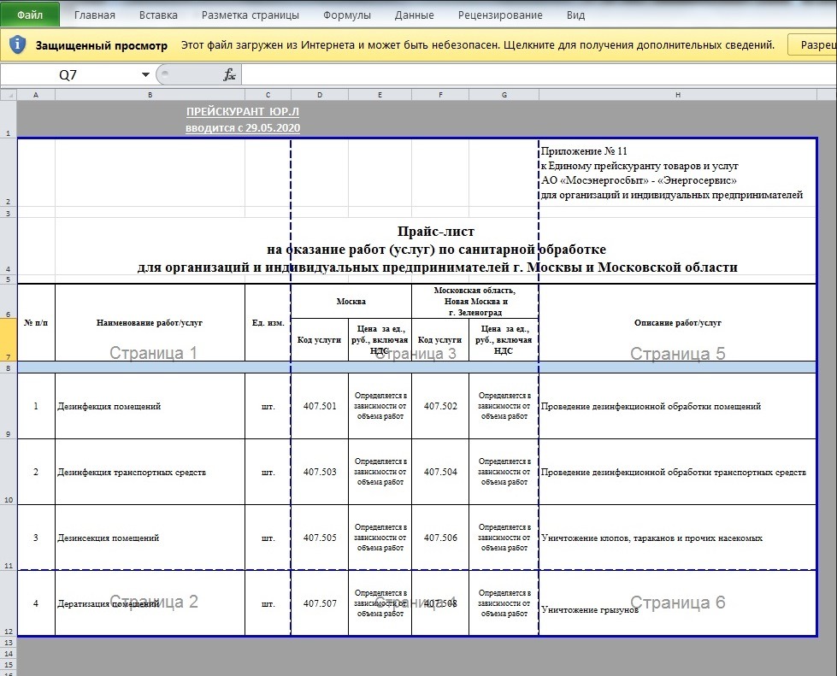Select service code 407.505
Viewport: 837px width, 676px height.
click(x=320, y=538)
